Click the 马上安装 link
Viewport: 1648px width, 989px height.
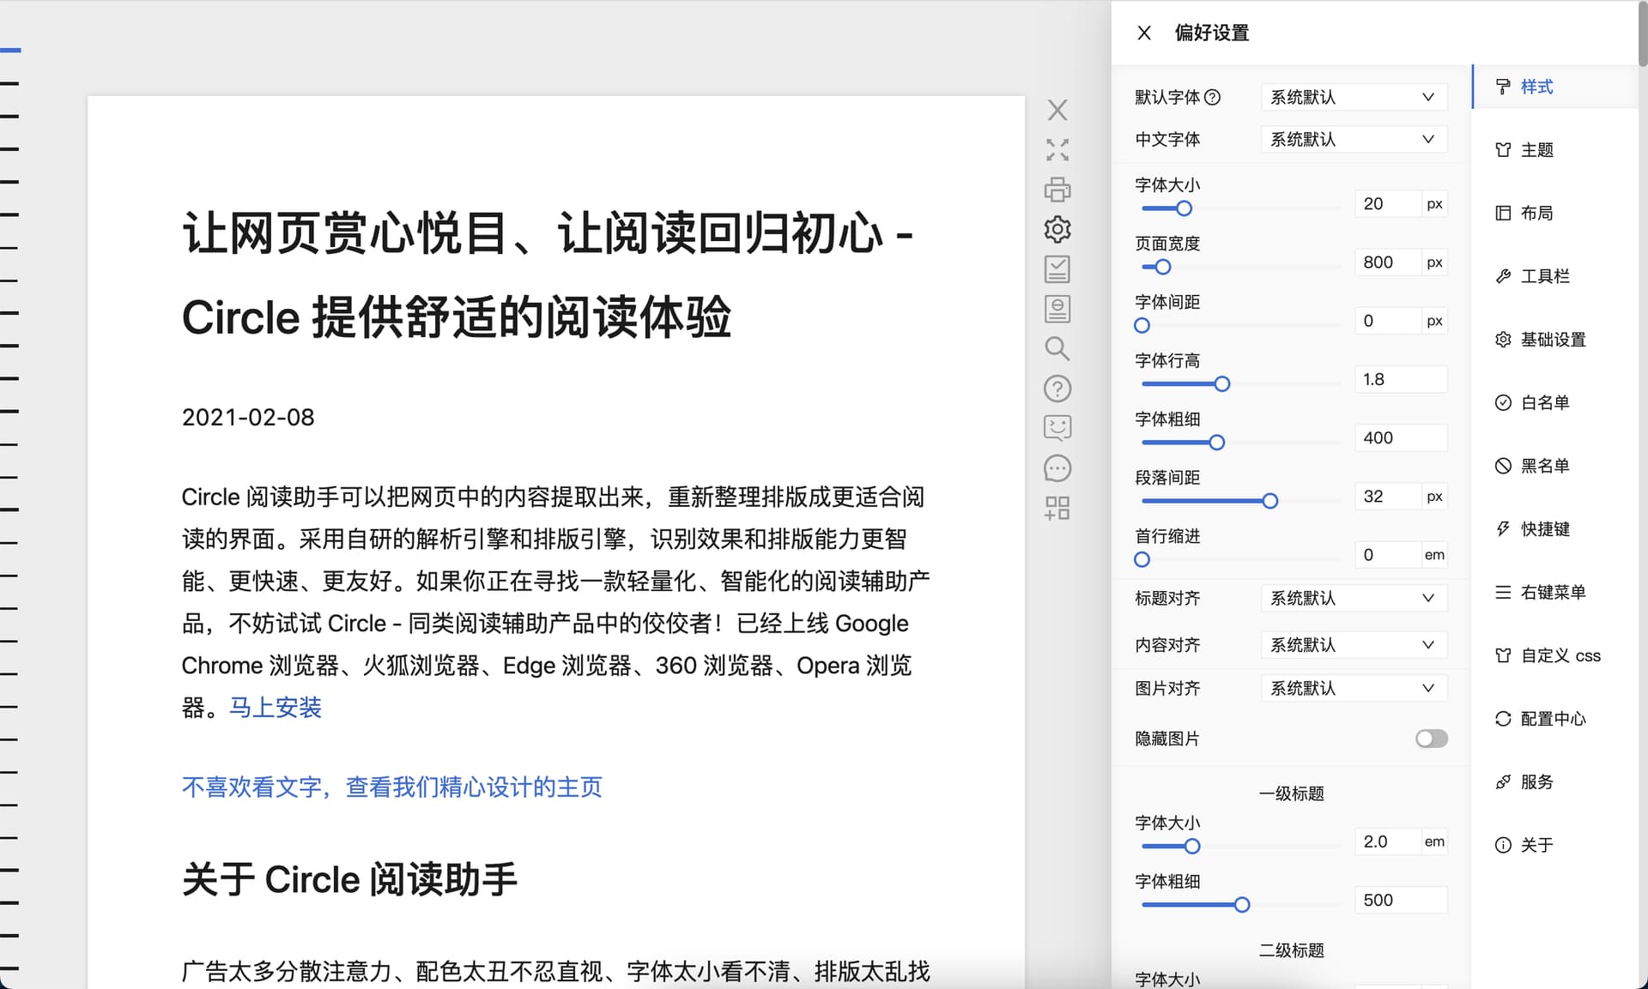(x=276, y=708)
